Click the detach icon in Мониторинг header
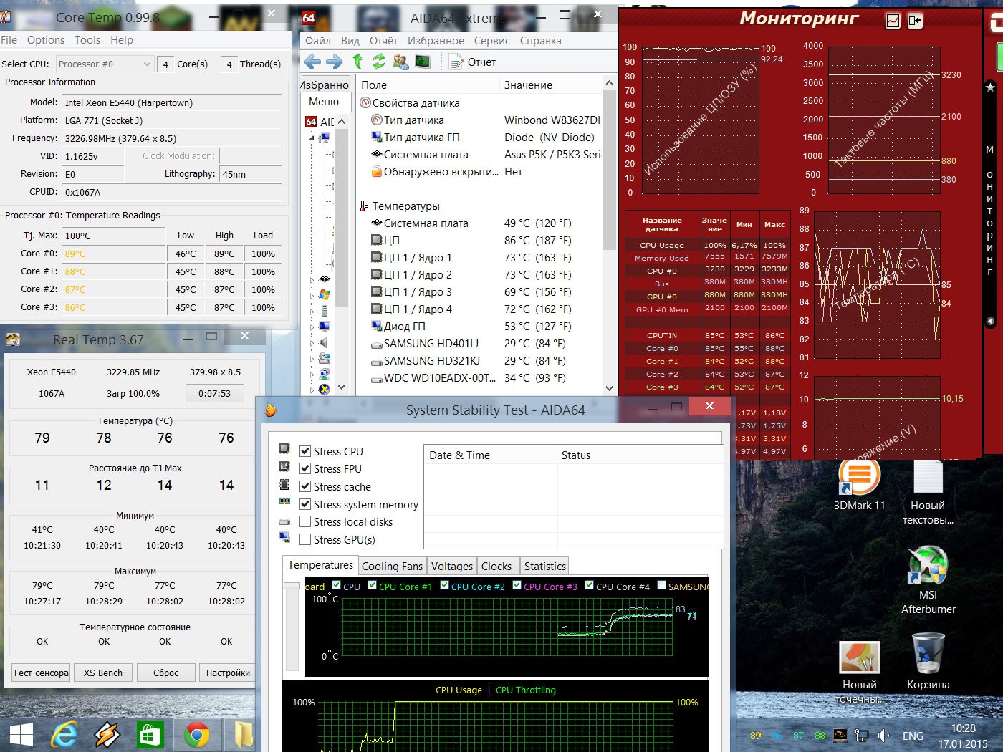 (x=915, y=21)
